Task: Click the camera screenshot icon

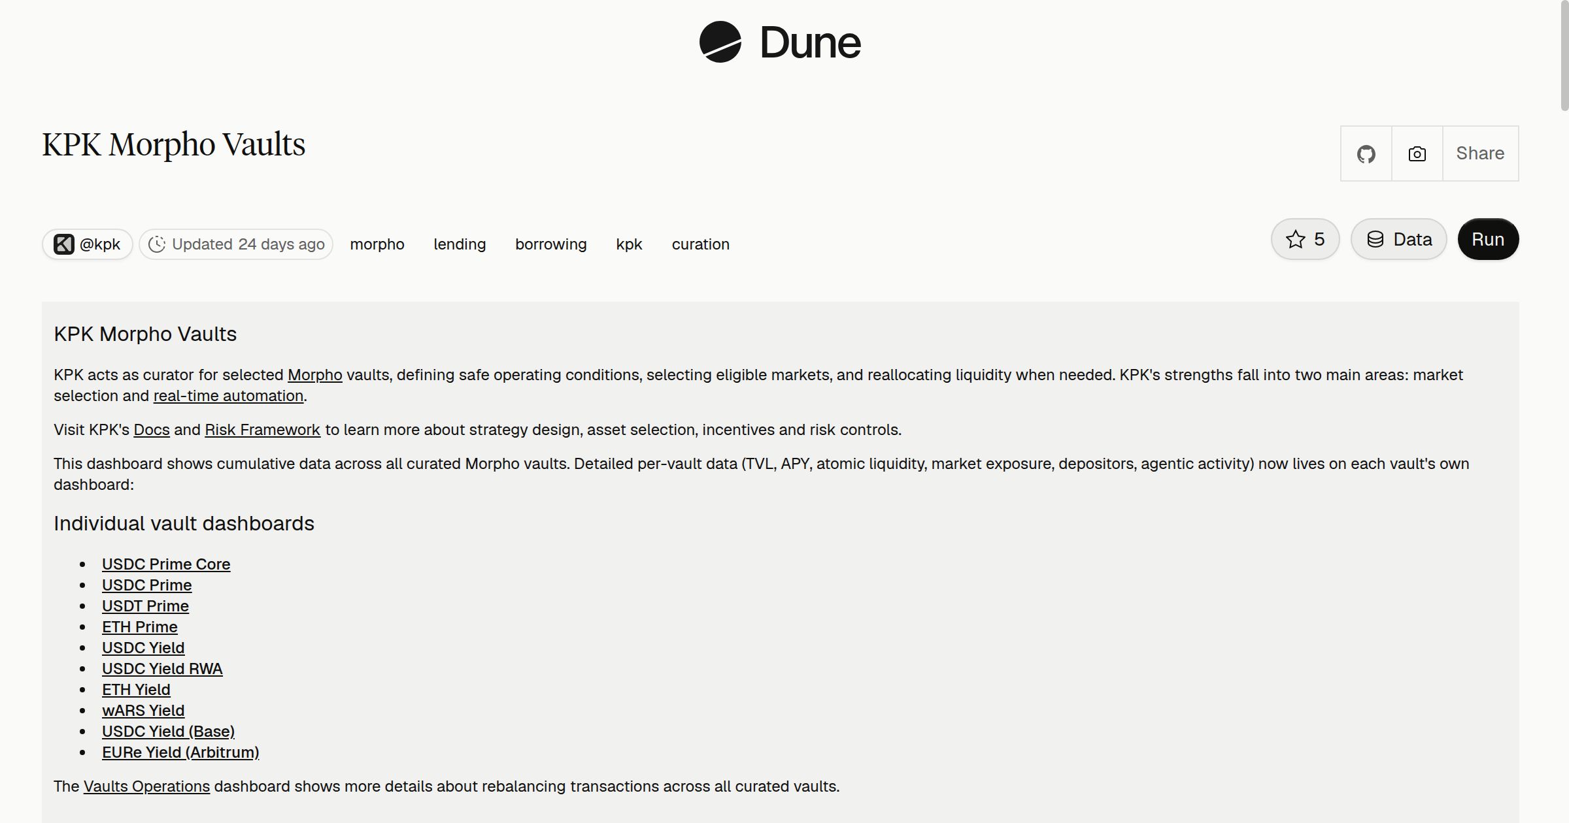Action: tap(1417, 153)
